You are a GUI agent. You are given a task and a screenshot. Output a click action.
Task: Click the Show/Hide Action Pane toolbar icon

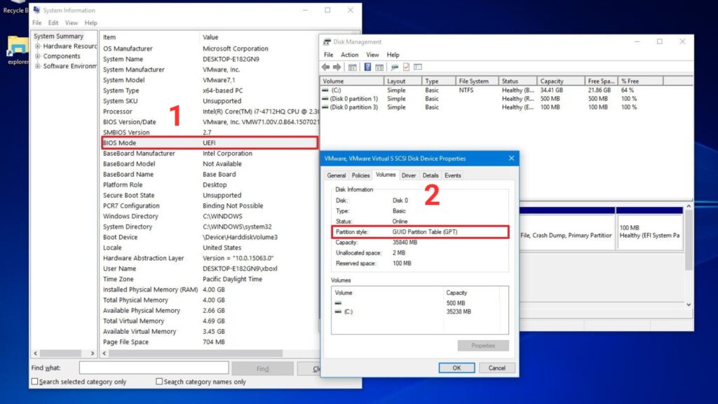click(378, 67)
